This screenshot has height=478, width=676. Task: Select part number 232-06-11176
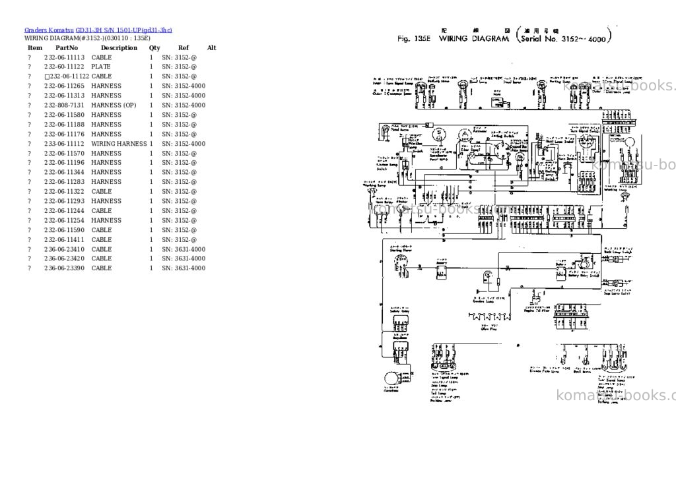(64, 134)
